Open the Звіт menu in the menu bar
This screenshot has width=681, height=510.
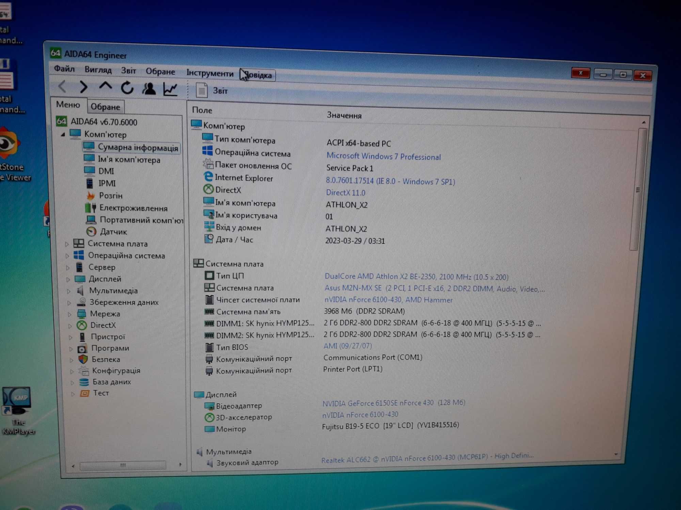click(129, 71)
